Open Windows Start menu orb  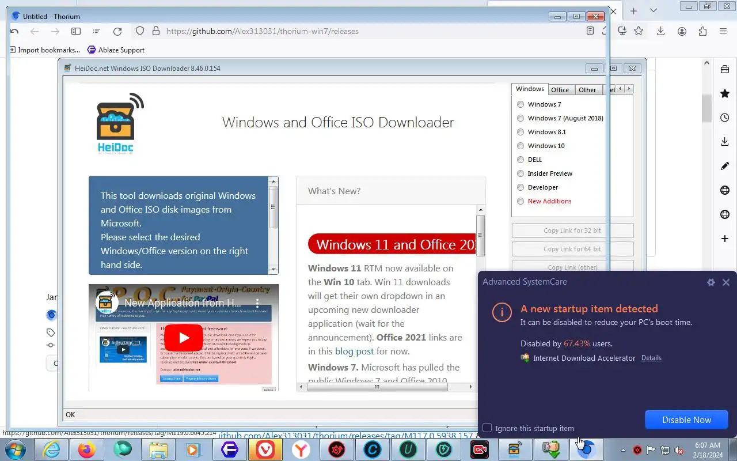pyautogui.click(x=15, y=449)
